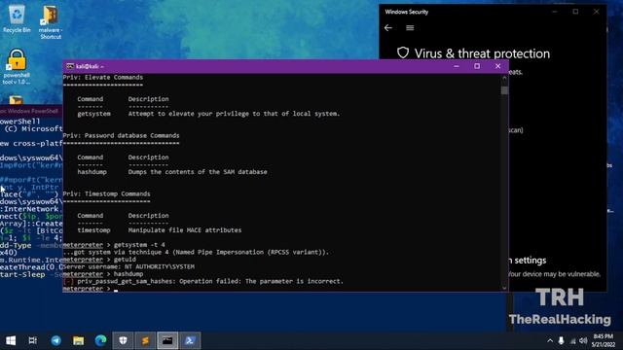Screen dimensions: 623x350
Task: Open Windows Security shield taskbar icon
Action: point(124,340)
